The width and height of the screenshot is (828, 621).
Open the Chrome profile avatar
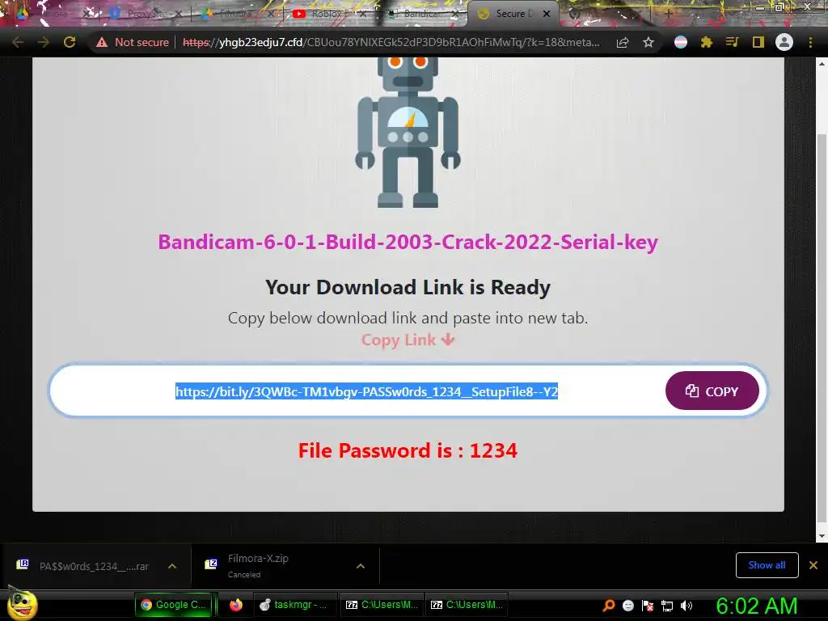(784, 42)
